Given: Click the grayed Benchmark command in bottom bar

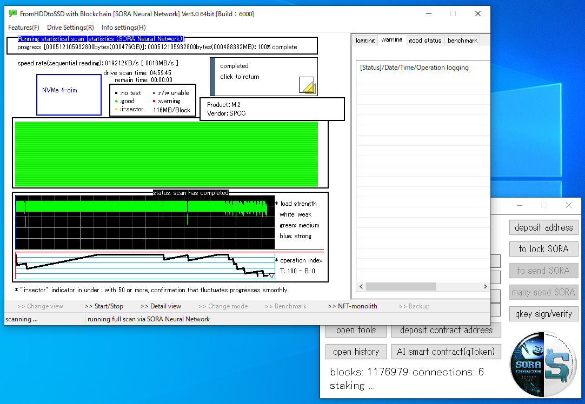Looking at the screenshot, I should (x=285, y=306).
